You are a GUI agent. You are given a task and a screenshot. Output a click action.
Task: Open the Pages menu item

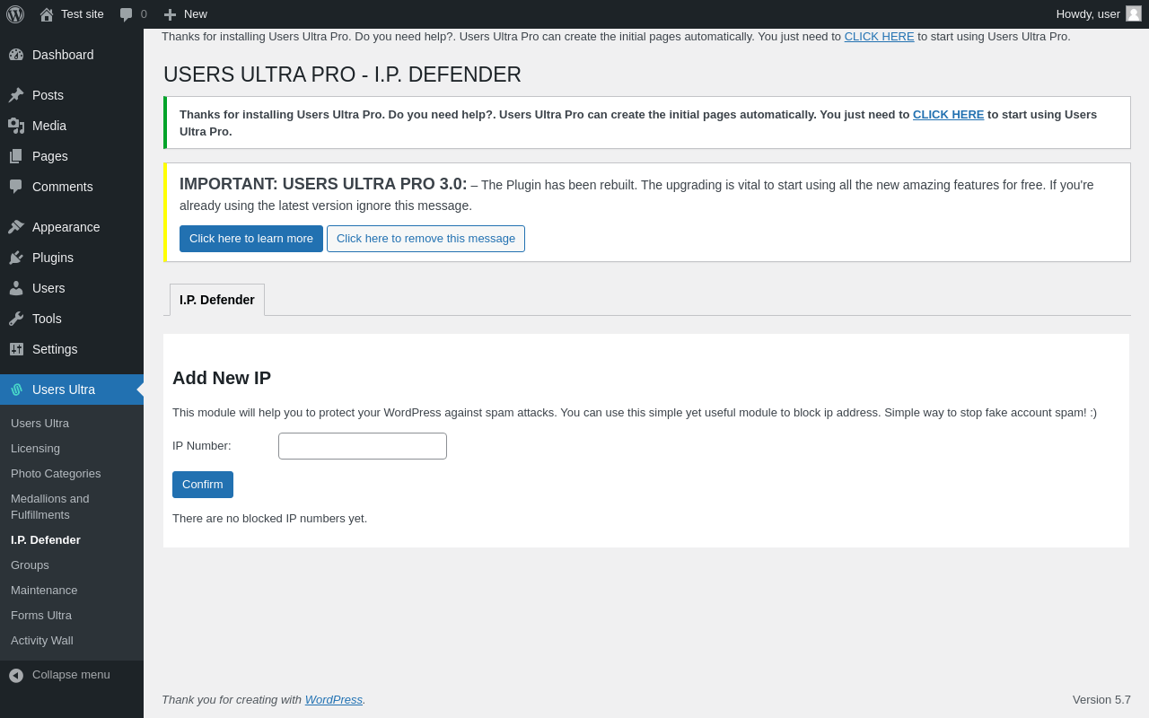tap(50, 156)
